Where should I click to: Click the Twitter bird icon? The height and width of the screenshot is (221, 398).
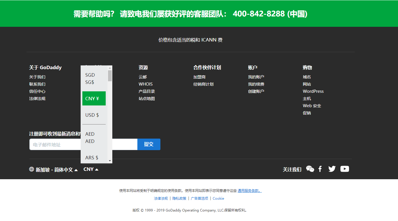pyautogui.click(x=332, y=169)
